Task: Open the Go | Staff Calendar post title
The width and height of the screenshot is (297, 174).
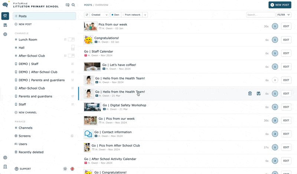Action: click(x=98, y=52)
